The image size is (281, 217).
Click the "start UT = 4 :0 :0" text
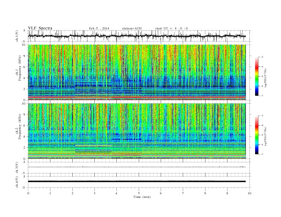click(171, 28)
